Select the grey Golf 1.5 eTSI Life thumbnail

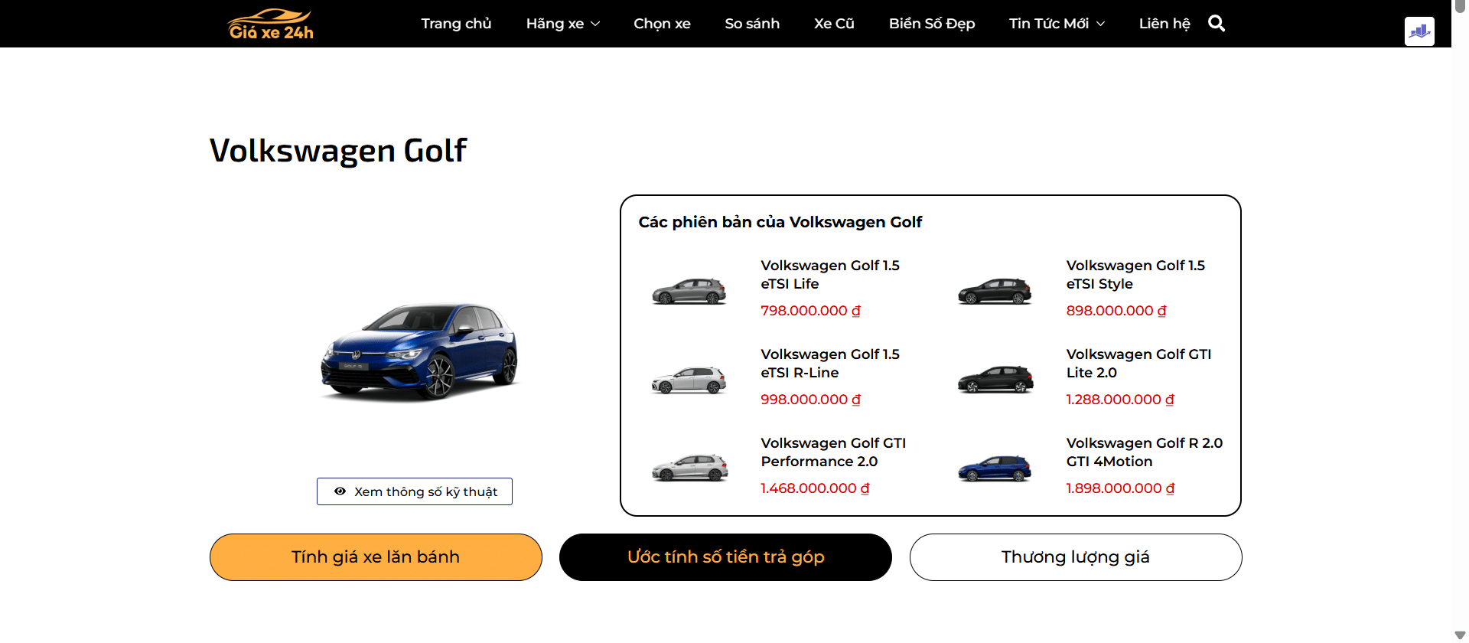689,291
